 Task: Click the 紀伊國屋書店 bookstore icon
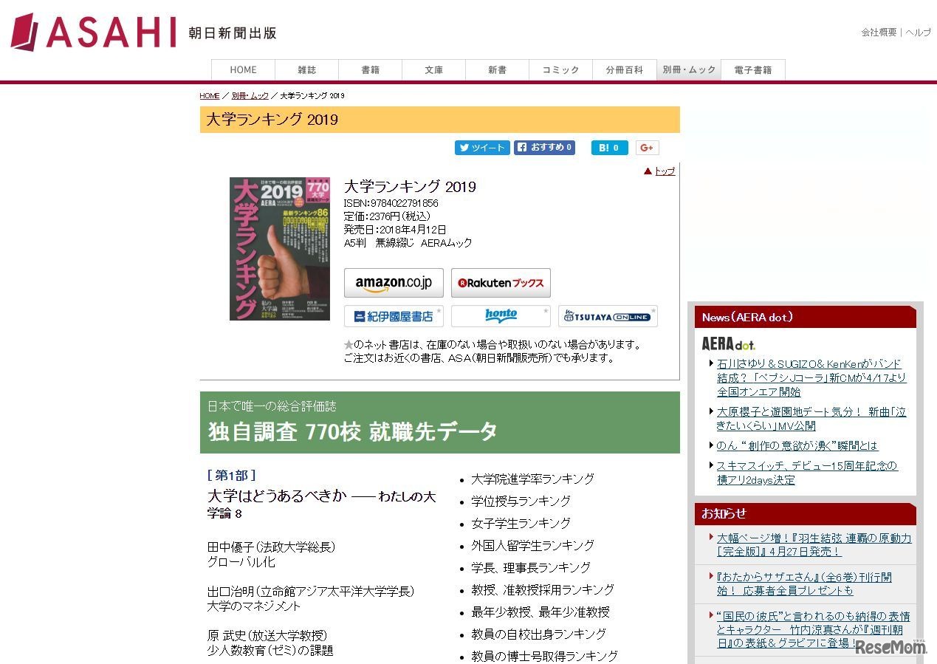point(394,315)
